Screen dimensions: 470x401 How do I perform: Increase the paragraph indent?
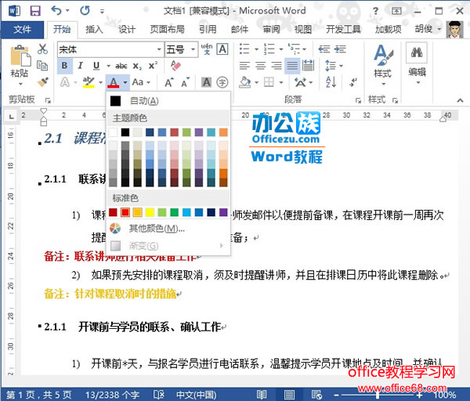click(340, 49)
